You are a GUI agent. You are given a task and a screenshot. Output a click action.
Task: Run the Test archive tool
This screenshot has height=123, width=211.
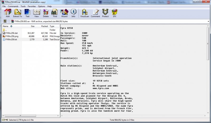click(27, 12)
